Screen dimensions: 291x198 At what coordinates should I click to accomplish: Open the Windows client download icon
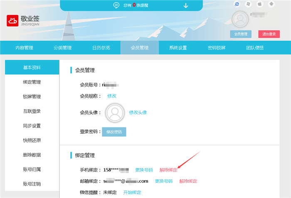[x=248, y=4]
